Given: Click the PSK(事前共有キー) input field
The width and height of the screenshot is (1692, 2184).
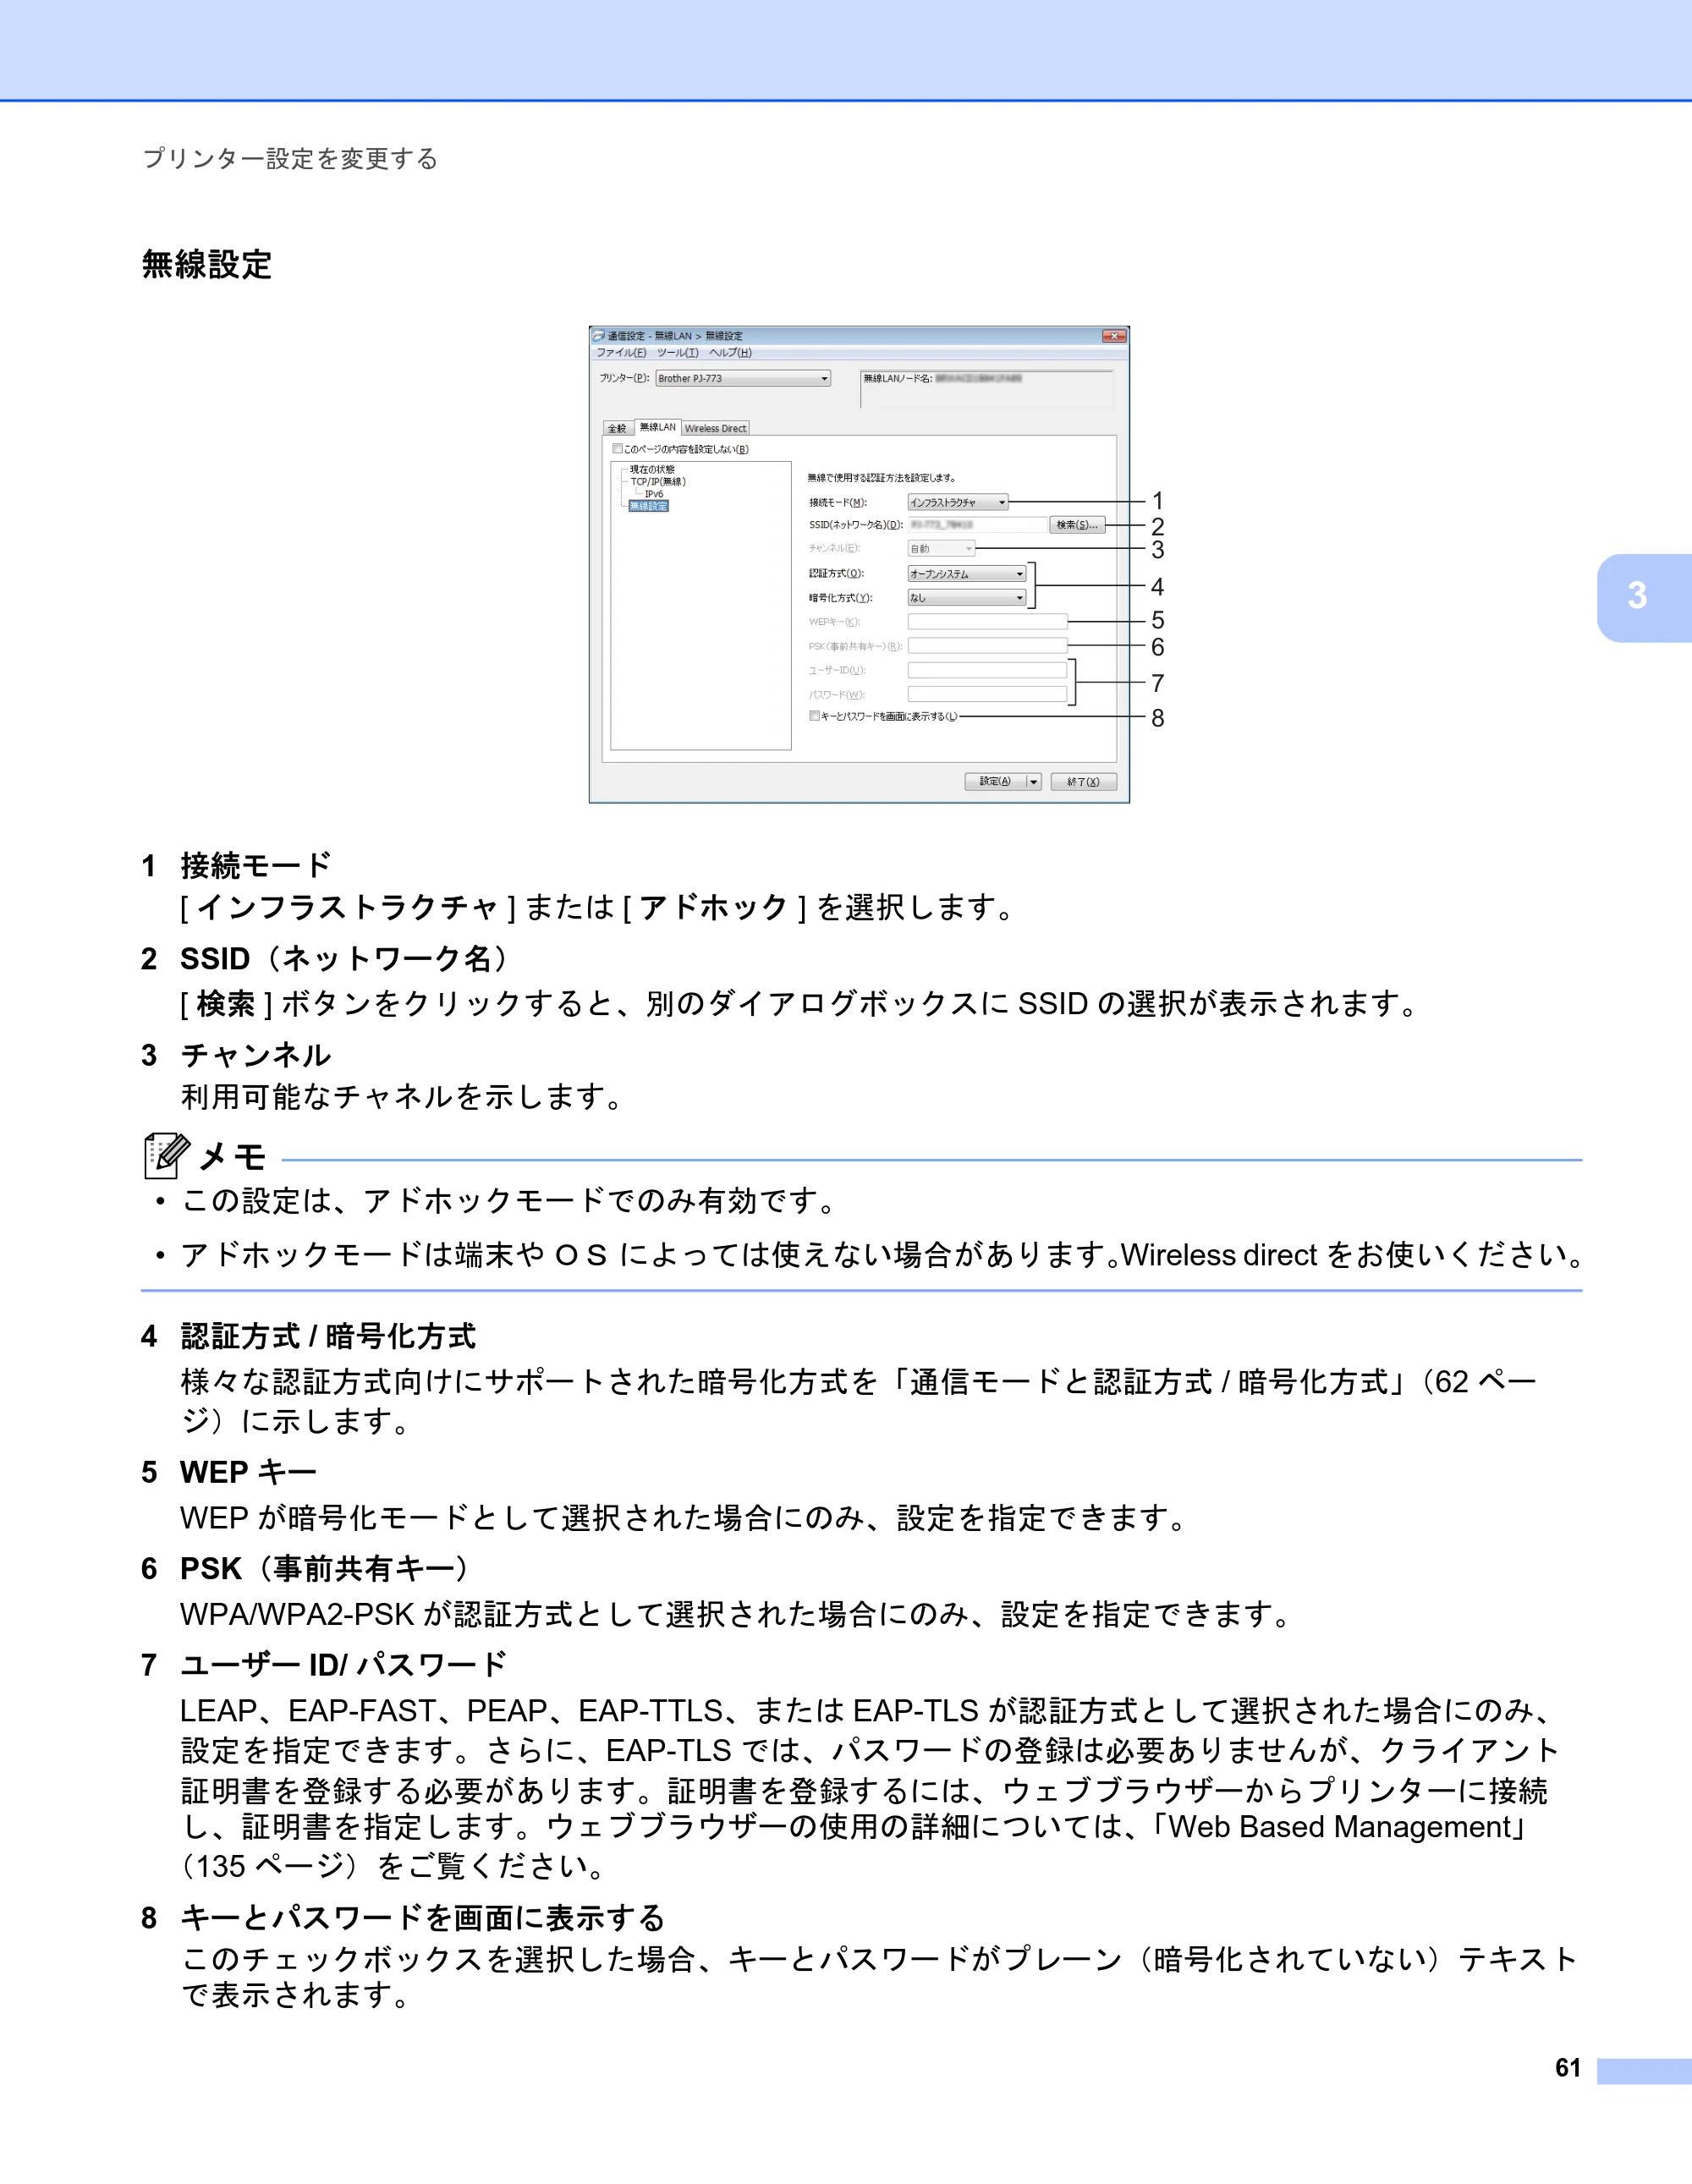Looking at the screenshot, I should click(x=987, y=646).
